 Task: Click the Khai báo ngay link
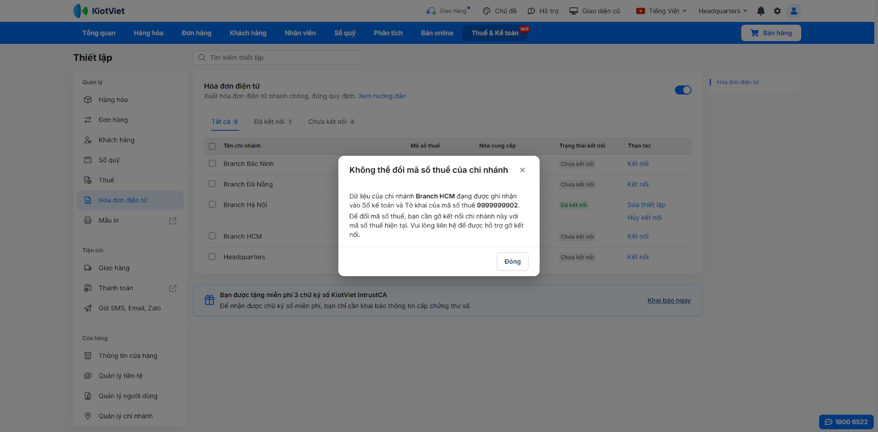(669, 300)
